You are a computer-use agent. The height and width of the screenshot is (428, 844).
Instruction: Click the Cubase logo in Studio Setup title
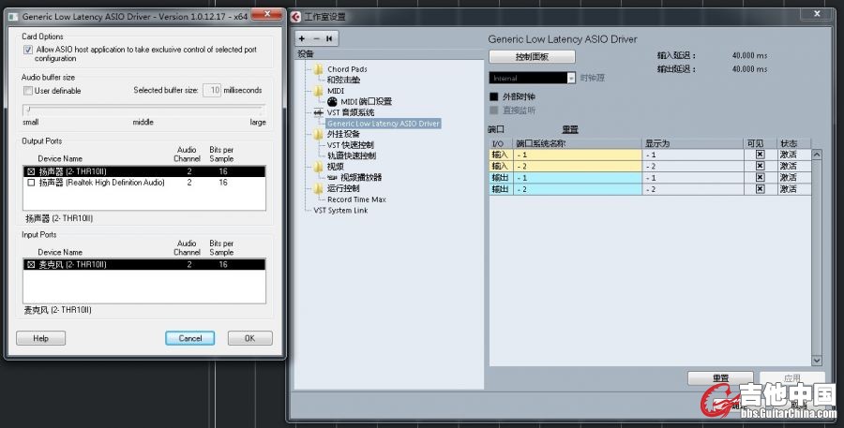[296, 17]
